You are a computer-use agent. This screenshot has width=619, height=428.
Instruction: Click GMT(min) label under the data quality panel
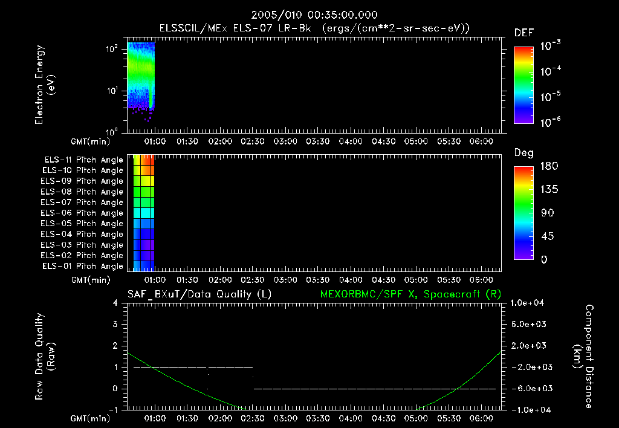(x=91, y=419)
